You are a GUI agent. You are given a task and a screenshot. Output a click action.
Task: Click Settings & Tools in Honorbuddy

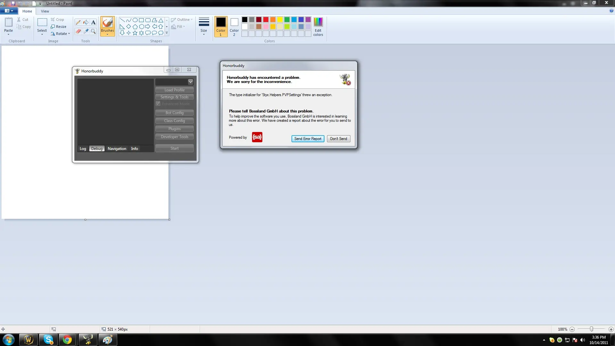point(175,97)
